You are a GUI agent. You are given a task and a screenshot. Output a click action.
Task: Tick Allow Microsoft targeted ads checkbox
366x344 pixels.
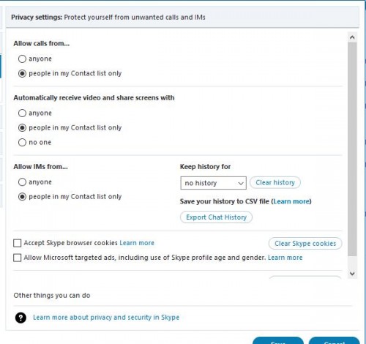point(18,258)
